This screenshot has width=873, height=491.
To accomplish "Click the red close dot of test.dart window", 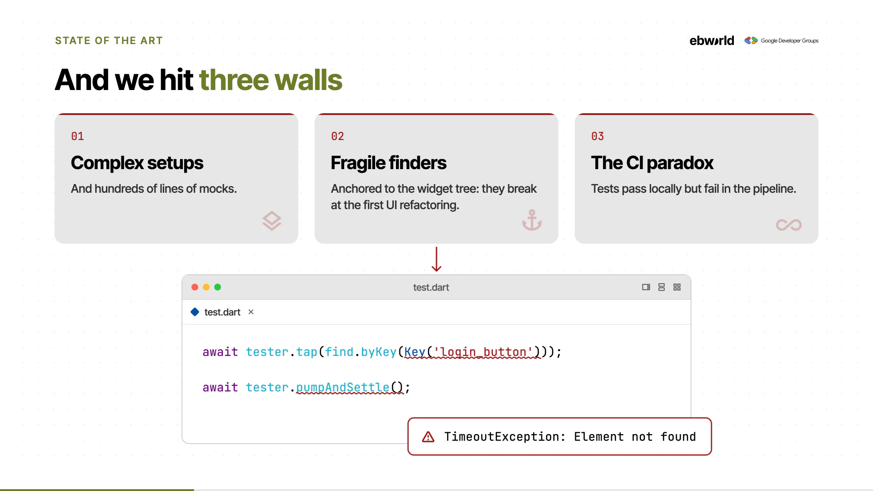I will click(195, 287).
